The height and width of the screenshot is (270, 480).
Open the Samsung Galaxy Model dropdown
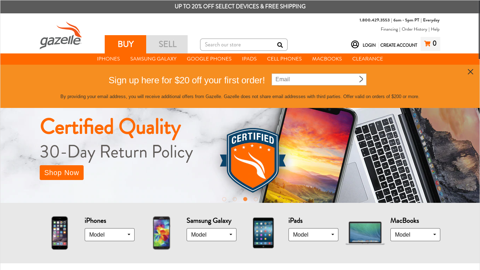click(x=212, y=234)
